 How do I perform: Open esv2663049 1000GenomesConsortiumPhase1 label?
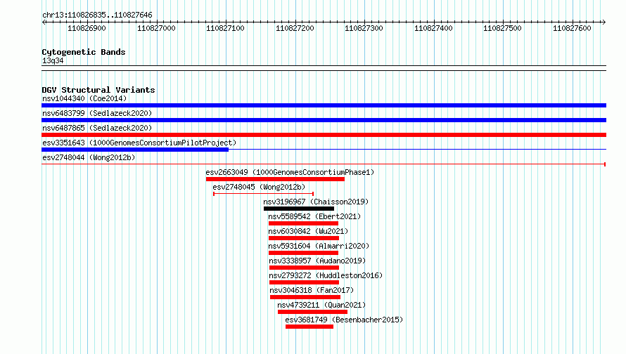tap(290, 172)
